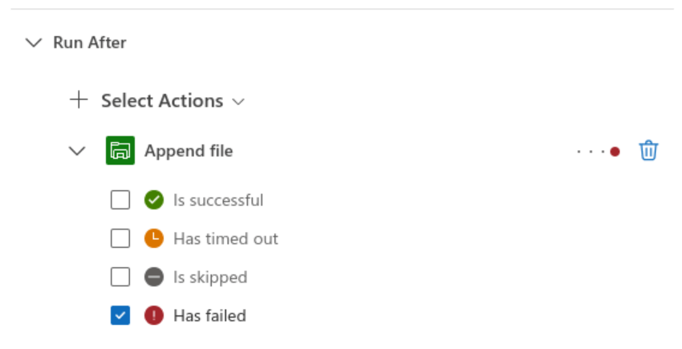This screenshot has height=349, width=682.
Task: Delete the Append file run-after action
Action: click(648, 151)
